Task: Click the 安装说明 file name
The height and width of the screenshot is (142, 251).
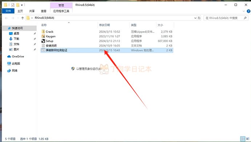Action: pos(51,46)
